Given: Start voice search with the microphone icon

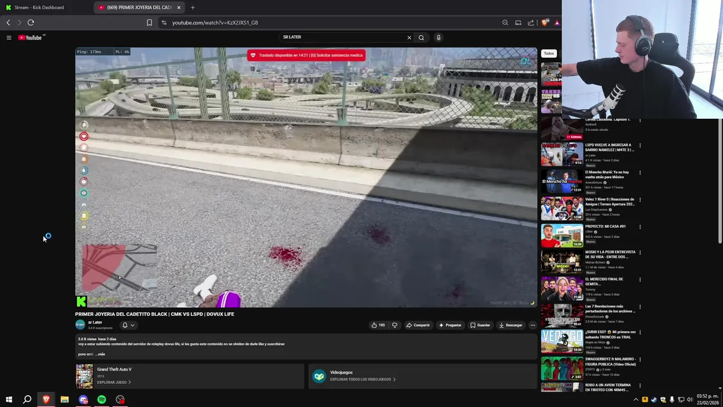Looking at the screenshot, I should 438,37.
